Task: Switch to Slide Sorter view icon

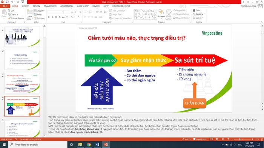Action: (x=217, y=139)
